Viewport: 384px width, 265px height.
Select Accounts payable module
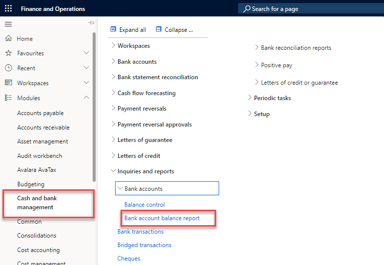[x=40, y=113]
